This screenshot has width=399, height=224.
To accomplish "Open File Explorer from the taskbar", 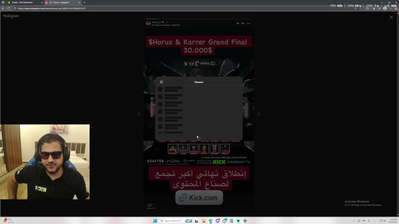I will click(204, 221).
